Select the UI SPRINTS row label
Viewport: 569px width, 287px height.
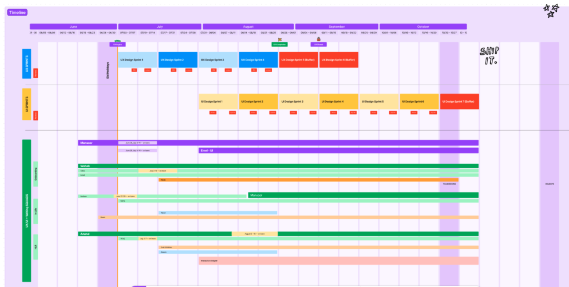pyautogui.click(x=26, y=104)
